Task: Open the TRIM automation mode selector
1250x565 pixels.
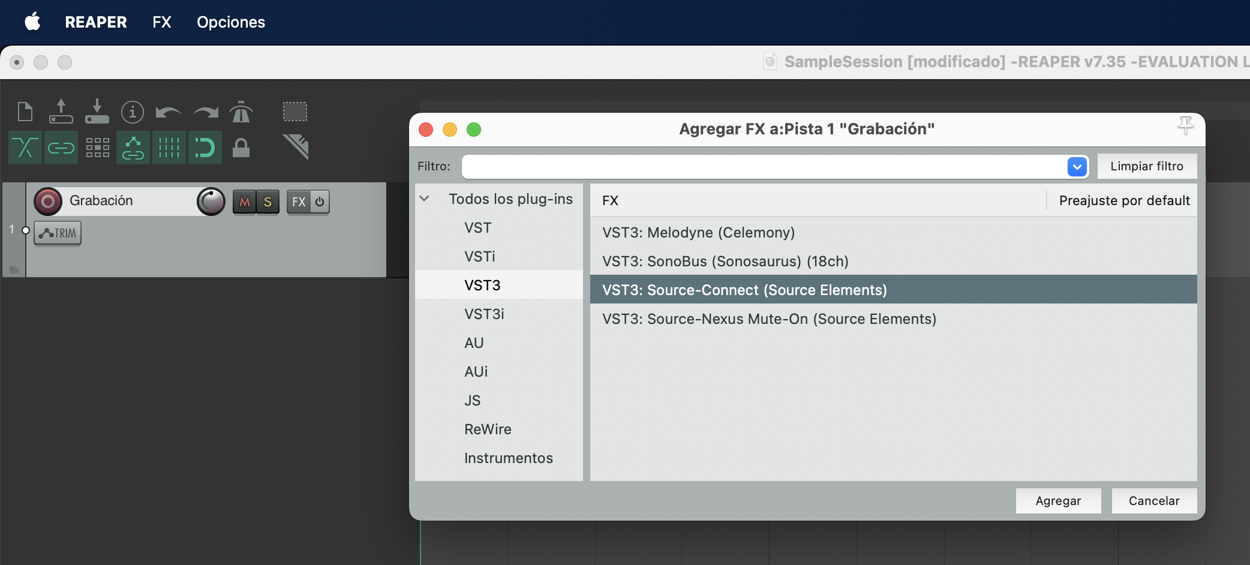Action: pyautogui.click(x=58, y=233)
